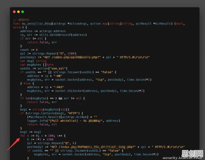Screen dimensions: 205x160
Task: Click the green maximize dot
Action: coord(23,12)
